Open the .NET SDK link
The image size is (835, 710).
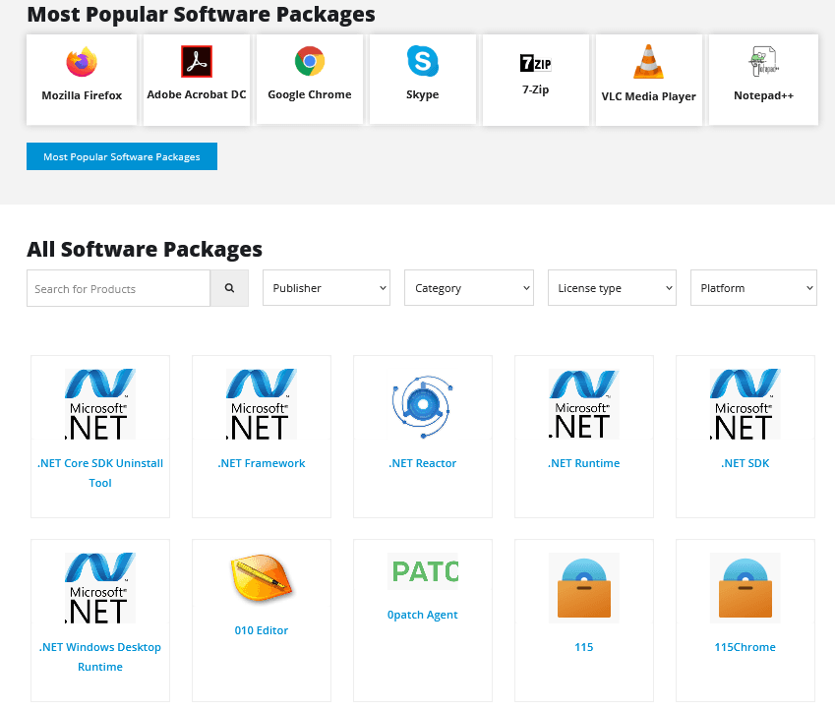pos(745,463)
